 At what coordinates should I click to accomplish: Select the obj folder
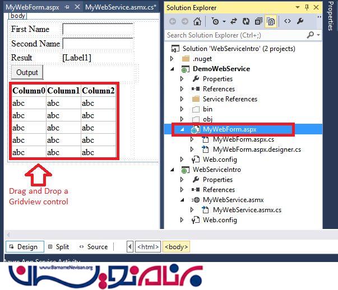click(x=207, y=119)
